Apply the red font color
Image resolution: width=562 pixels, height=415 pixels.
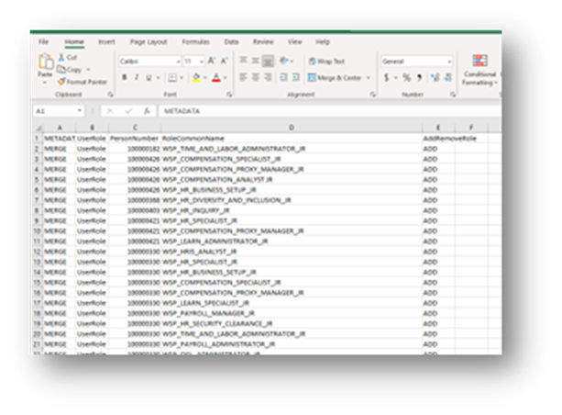coord(216,77)
